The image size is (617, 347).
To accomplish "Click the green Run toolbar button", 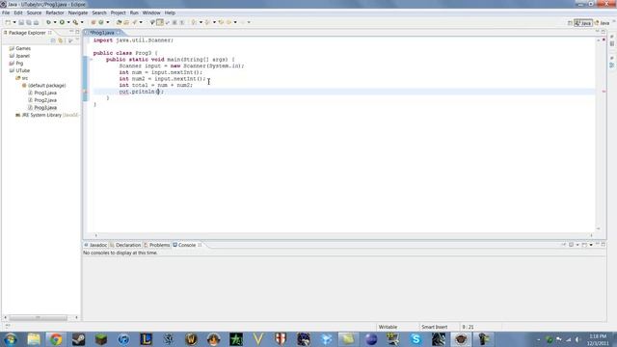I will click(62, 22).
